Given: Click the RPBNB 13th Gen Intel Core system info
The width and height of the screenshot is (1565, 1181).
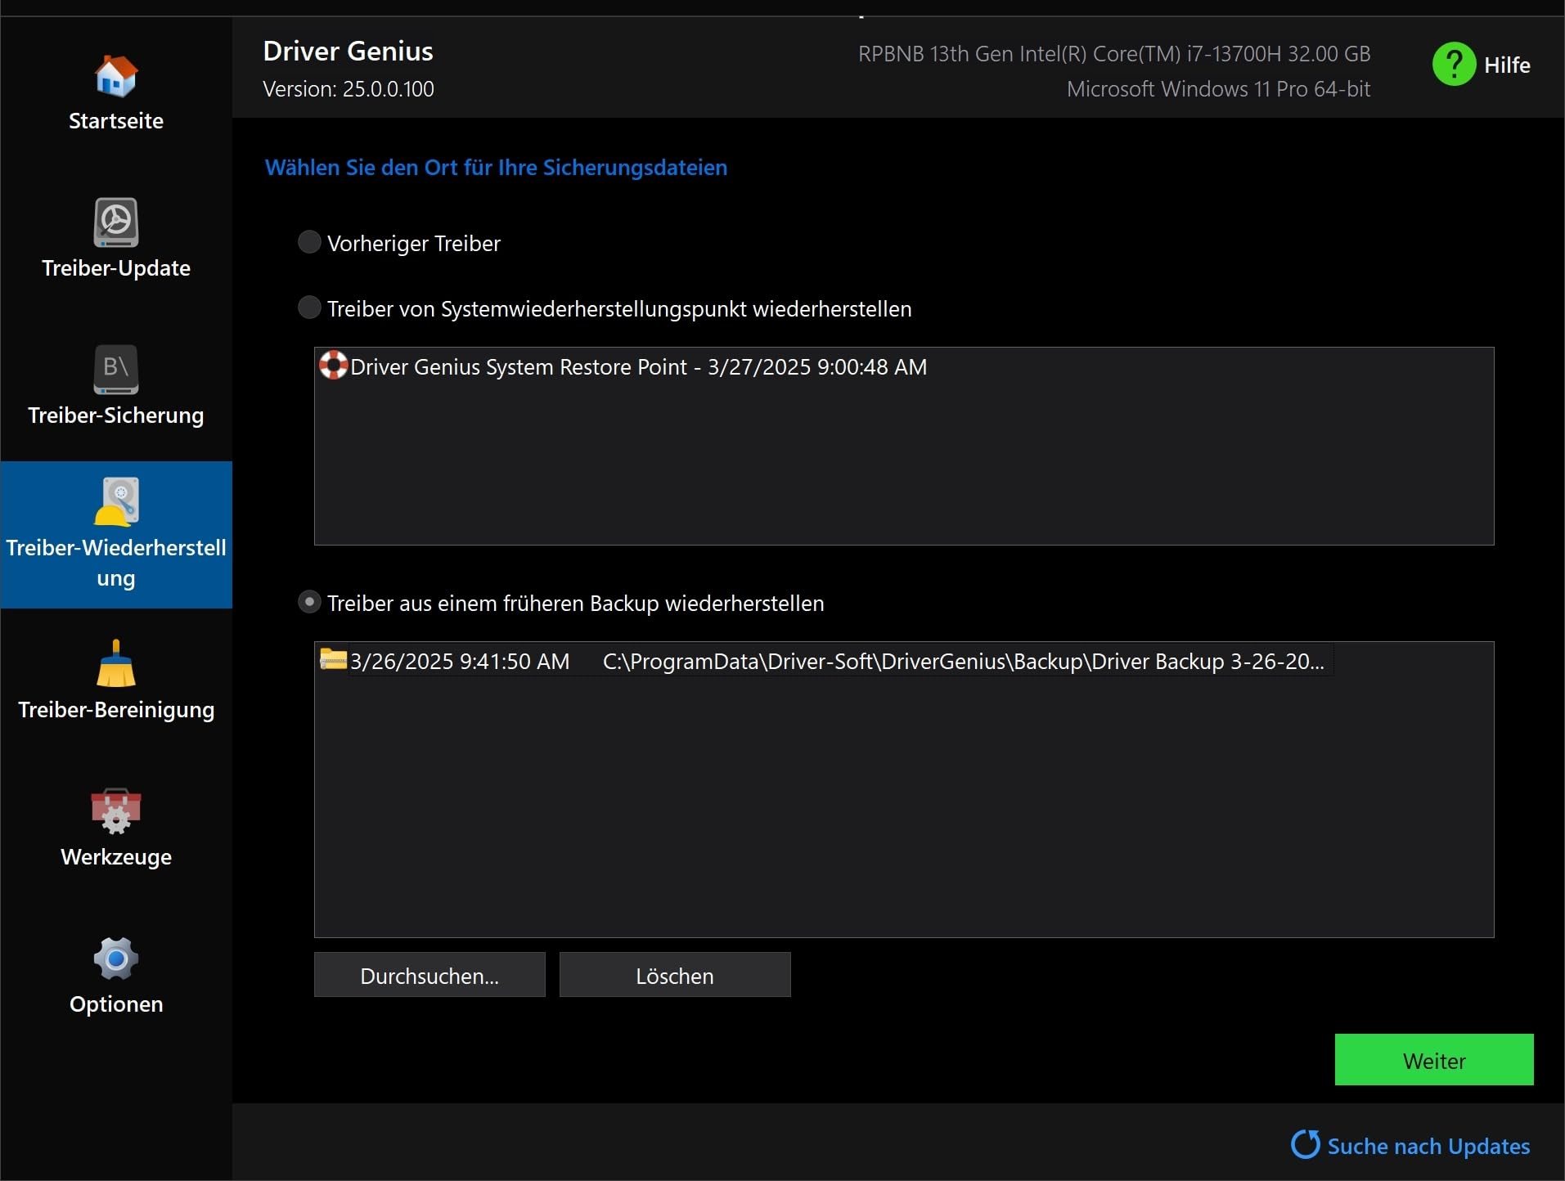Looking at the screenshot, I should click(x=1114, y=54).
